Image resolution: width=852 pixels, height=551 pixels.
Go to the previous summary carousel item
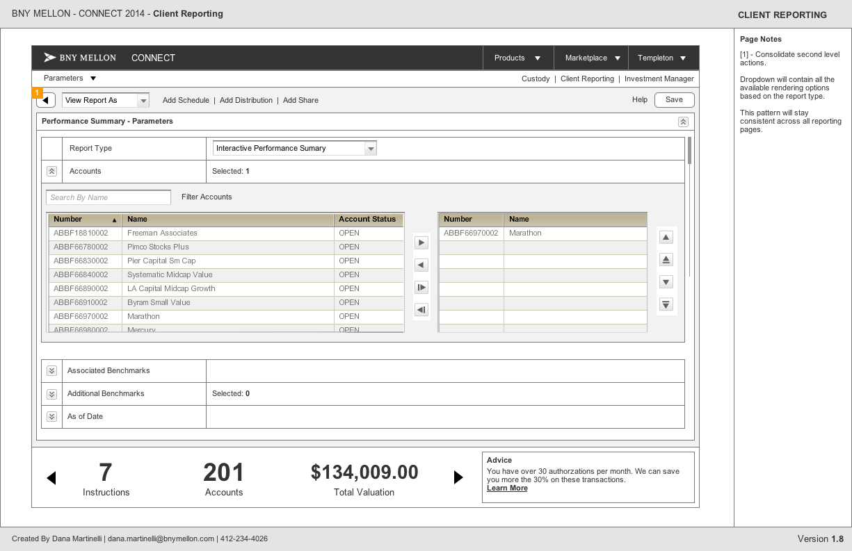pos(51,478)
